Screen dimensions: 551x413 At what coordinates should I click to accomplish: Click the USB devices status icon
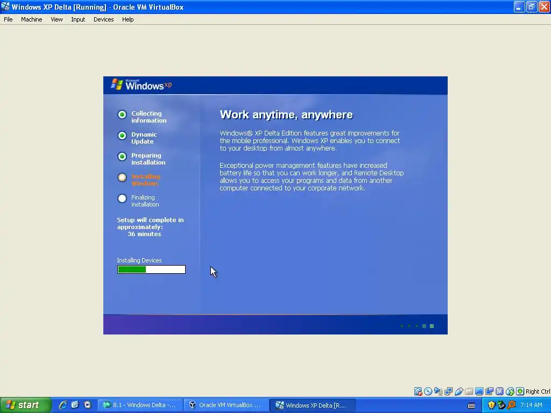[458, 391]
